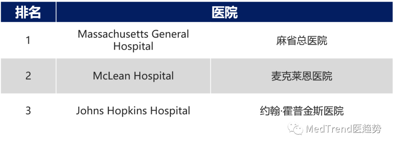
Task: Click the 医院 column header
Action: click(x=224, y=13)
